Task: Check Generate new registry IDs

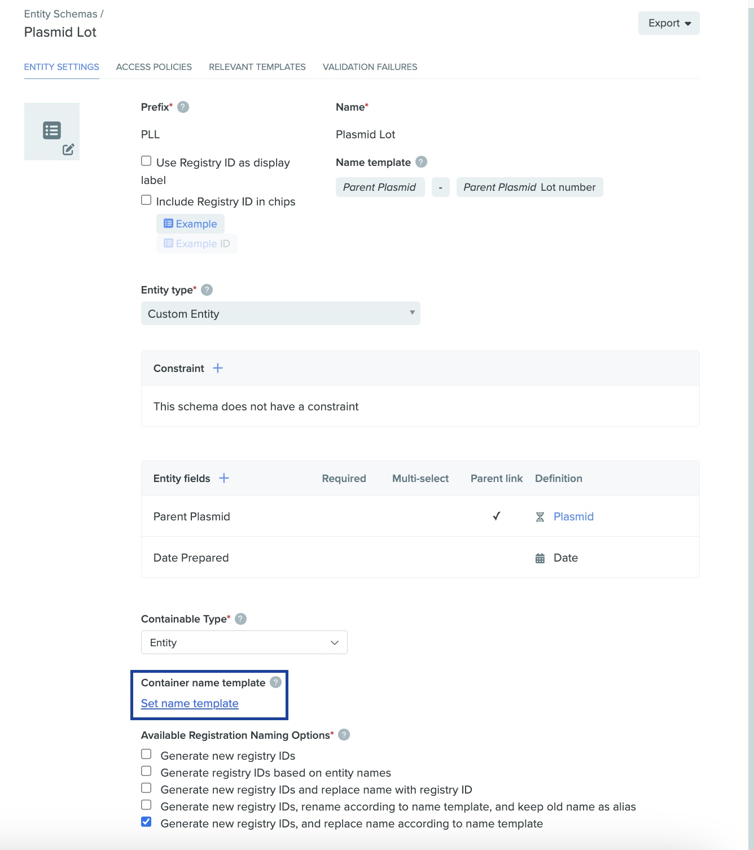Action: [x=146, y=754]
